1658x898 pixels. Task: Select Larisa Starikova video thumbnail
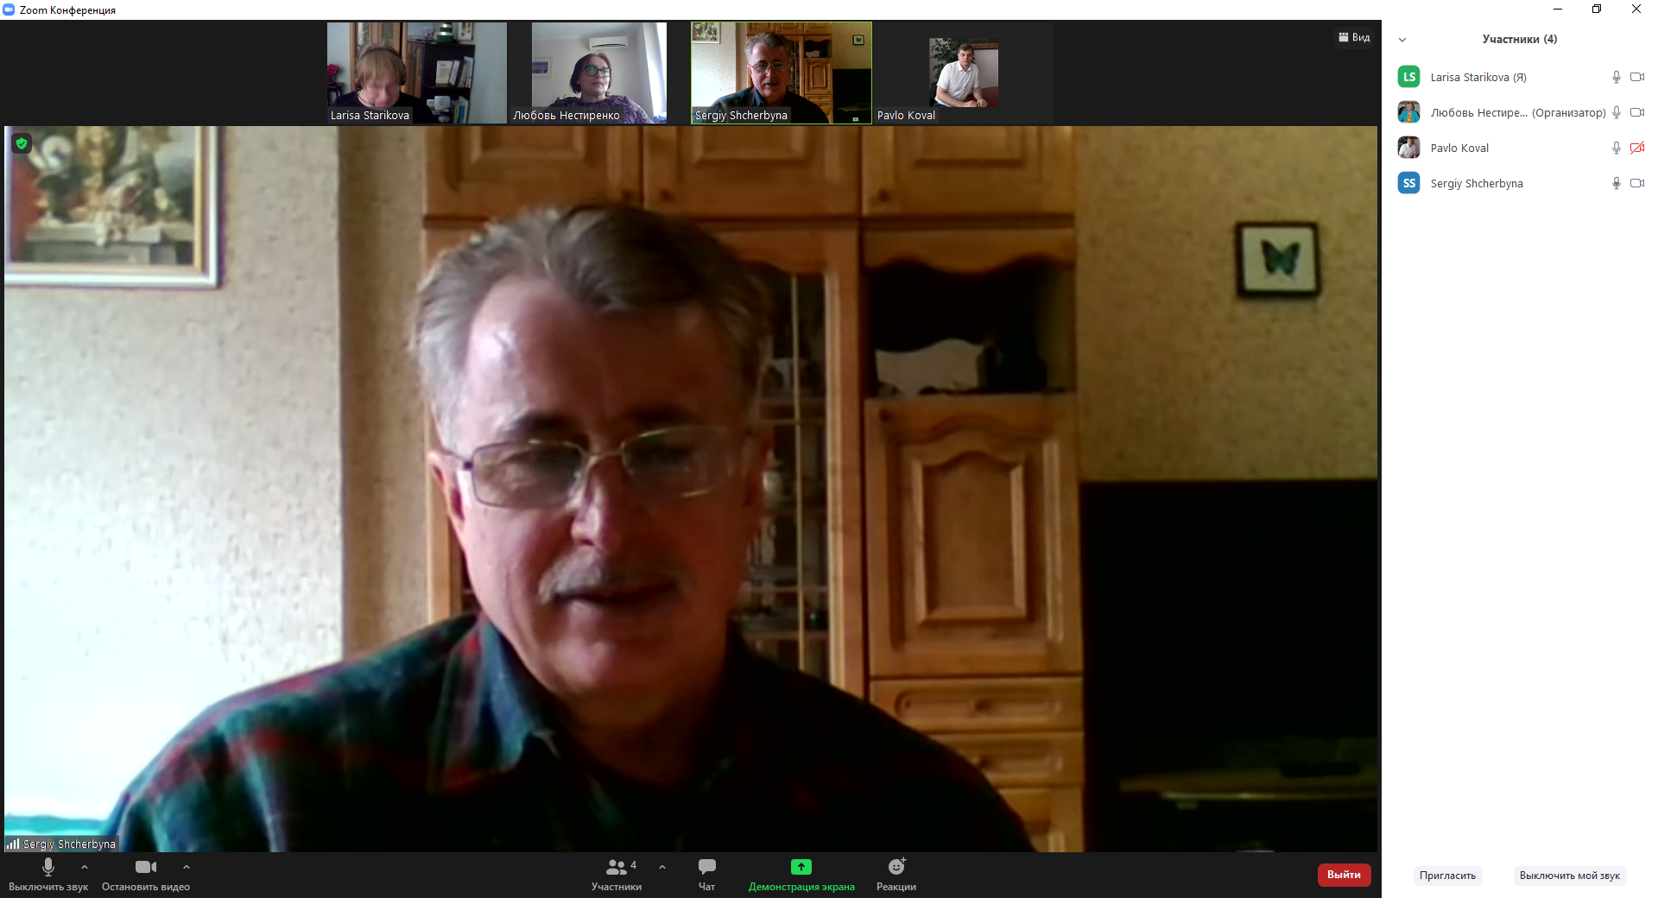(417, 73)
